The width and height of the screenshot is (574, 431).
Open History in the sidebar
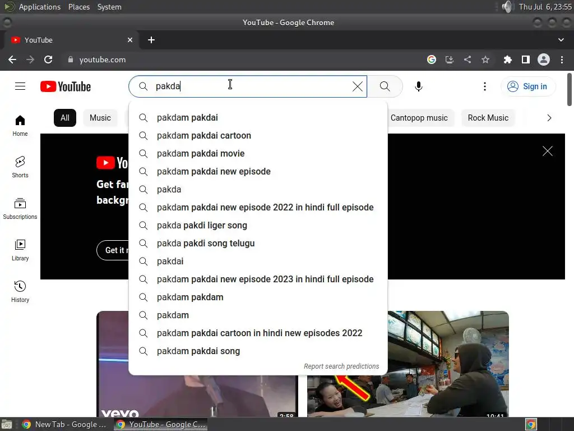pos(20,291)
